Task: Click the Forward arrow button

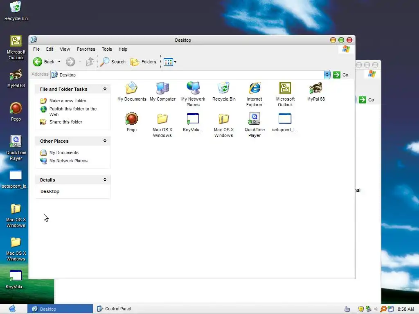Action: (70, 62)
